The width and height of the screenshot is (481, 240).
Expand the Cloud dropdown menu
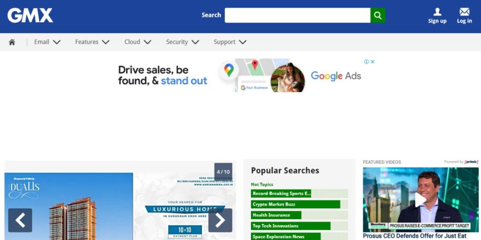(138, 42)
